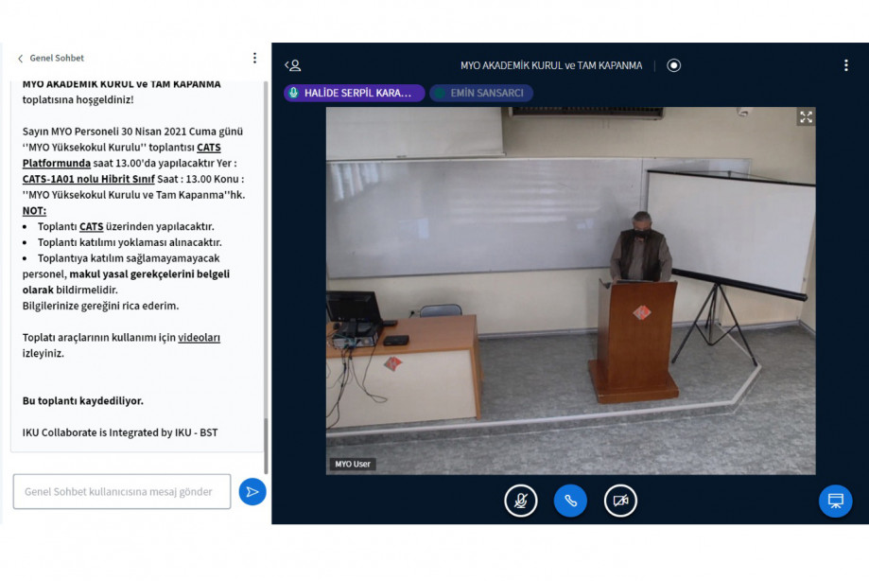
Task: Click the MYO User video feed
Action: tap(570, 290)
